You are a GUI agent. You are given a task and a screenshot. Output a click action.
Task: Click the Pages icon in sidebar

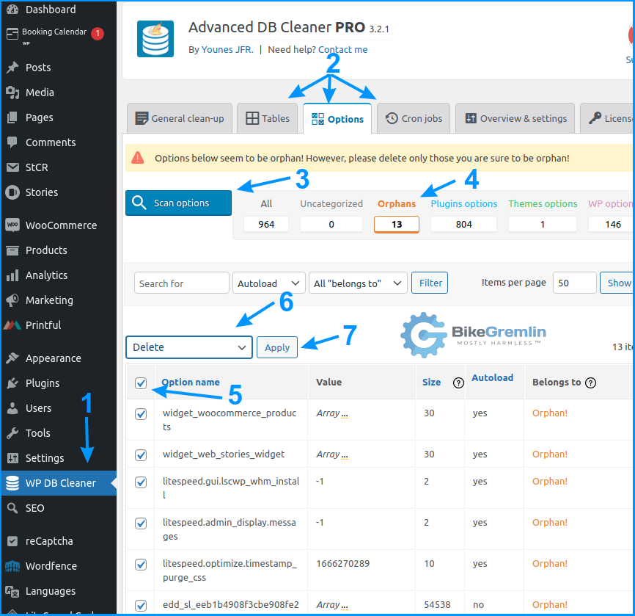tap(12, 117)
